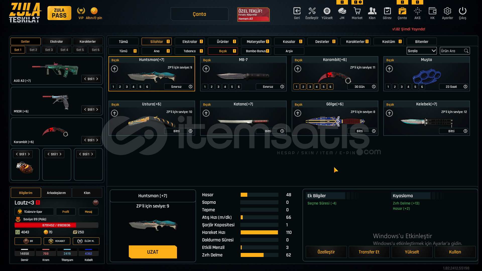
Task: Open the Klan icon in top bar
Action: pos(372,11)
